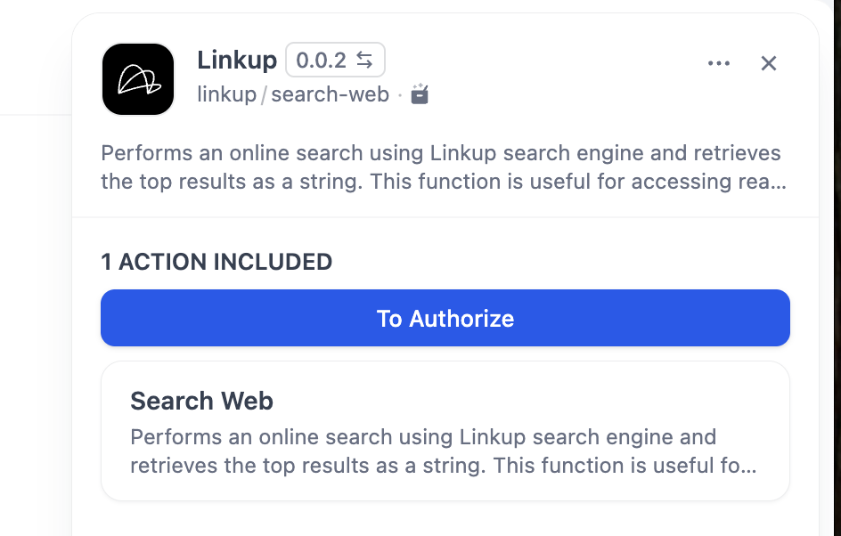The width and height of the screenshot is (841, 536).
Task: Click the Linkup black app avatar
Action: click(138, 79)
